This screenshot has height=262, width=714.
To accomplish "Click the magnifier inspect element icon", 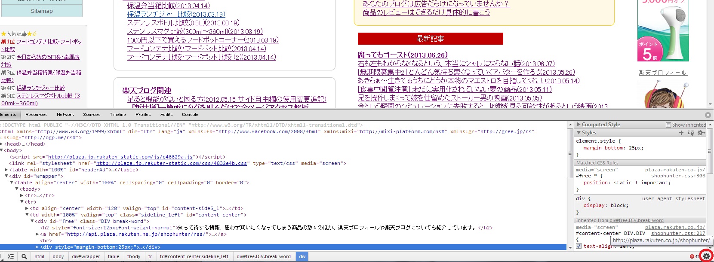I will pos(24,256).
